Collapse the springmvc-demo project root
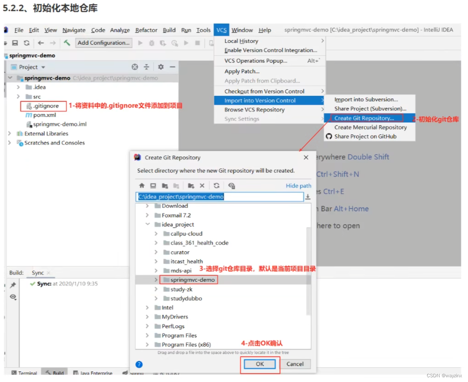Image resolution: width=468 pixels, height=382 pixels. pos(10,78)
